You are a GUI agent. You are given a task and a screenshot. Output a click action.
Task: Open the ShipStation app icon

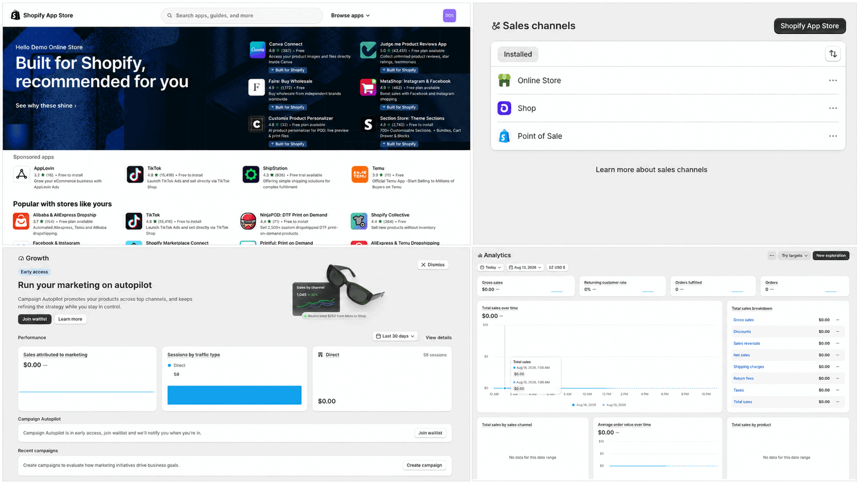[x=250, y=174]
